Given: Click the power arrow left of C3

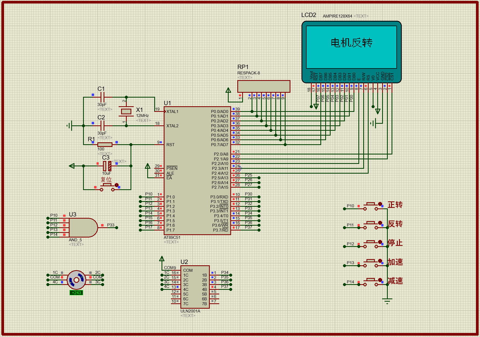Looking at the screenshot, I should 72,166.
